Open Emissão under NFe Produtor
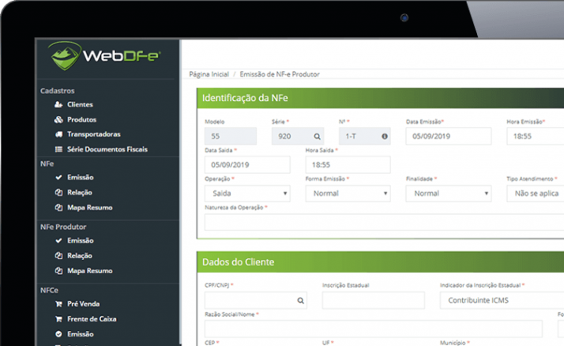564x346 pixels. pyautogui.click(x=80, y=240)
